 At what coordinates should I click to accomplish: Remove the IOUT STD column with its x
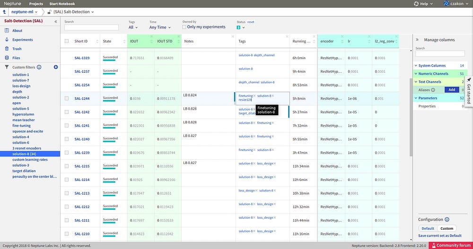179,36
